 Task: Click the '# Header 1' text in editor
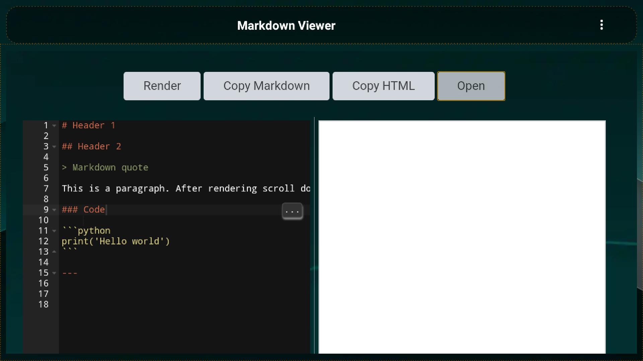pos(88,125)
